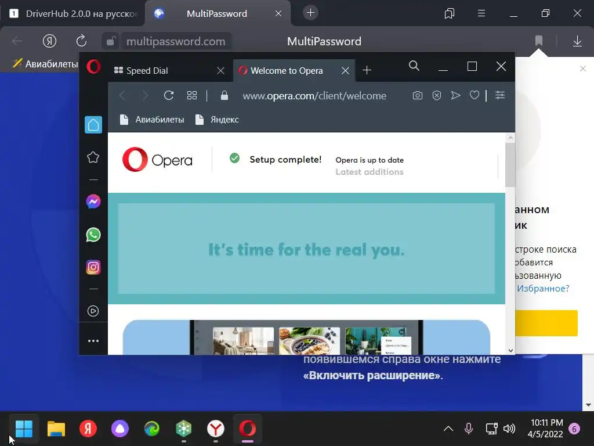Search tabs with Opera magnifier icon

click(414, 66)
